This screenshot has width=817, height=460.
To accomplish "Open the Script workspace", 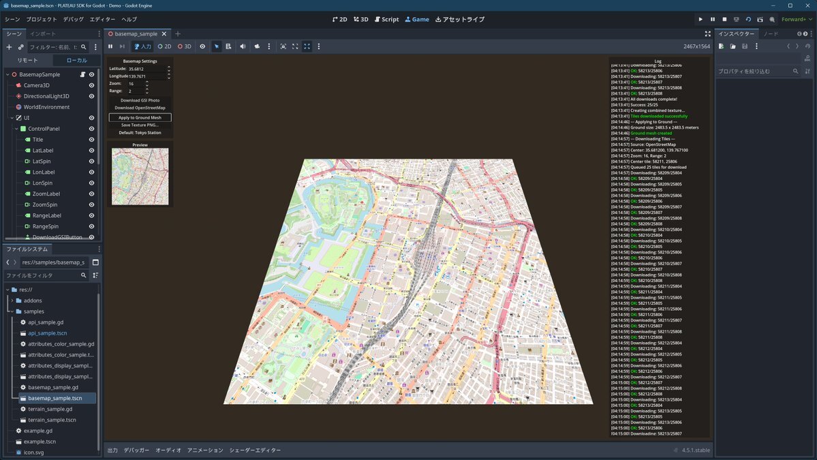I will 386,19.
